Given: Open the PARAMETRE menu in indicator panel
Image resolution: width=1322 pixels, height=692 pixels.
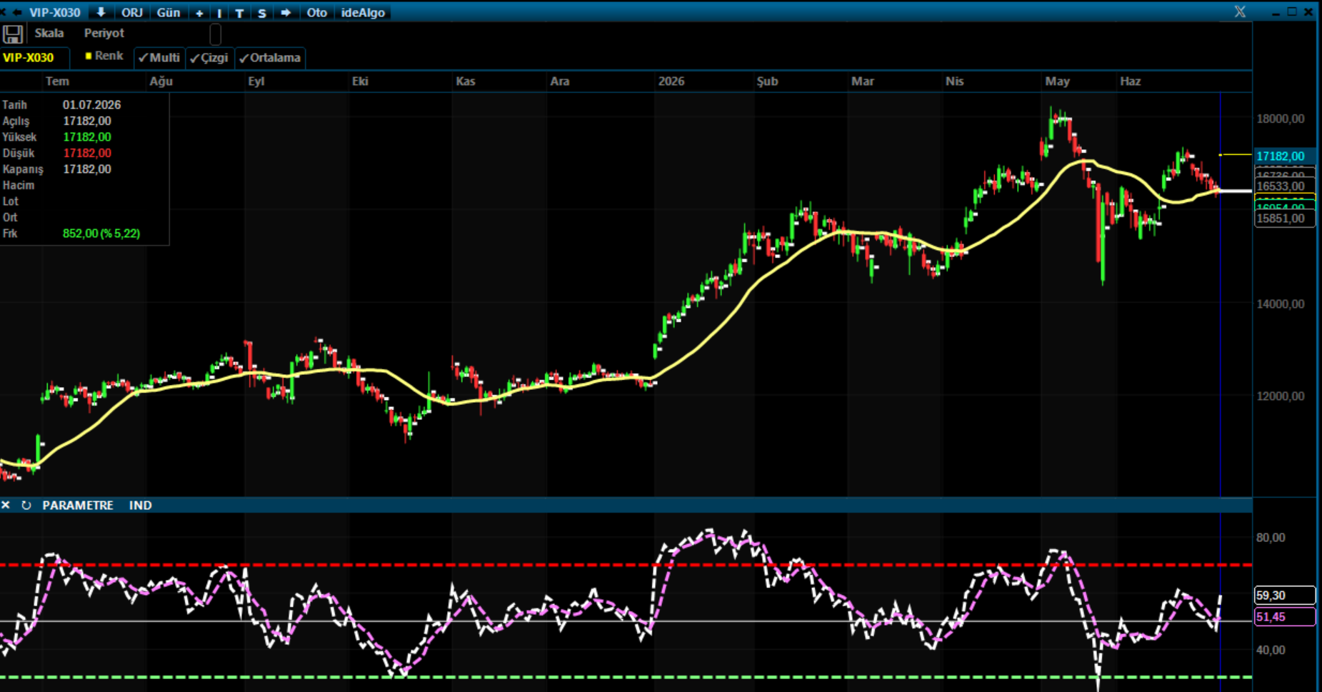Looking at the screenshot, I should 78,505.
